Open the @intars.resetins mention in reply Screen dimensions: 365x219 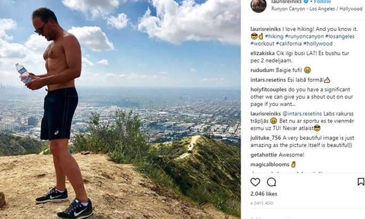pos(302,114)
